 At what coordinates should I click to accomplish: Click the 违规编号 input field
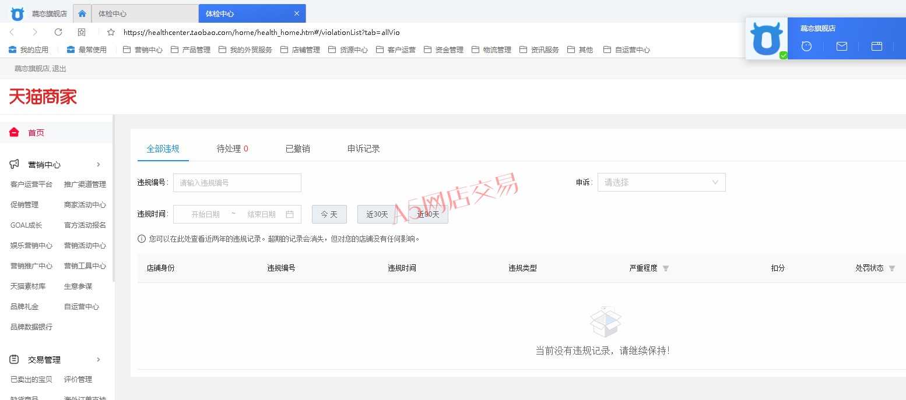237,183
